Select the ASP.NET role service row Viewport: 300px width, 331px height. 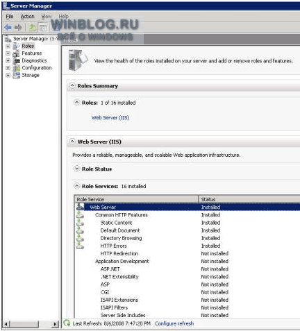point(187,269)
